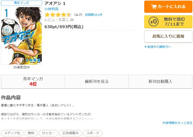Open the アオアシ volume 1 cover thumbnail
The height and width of the screenshot is (137, 193).
22,36
